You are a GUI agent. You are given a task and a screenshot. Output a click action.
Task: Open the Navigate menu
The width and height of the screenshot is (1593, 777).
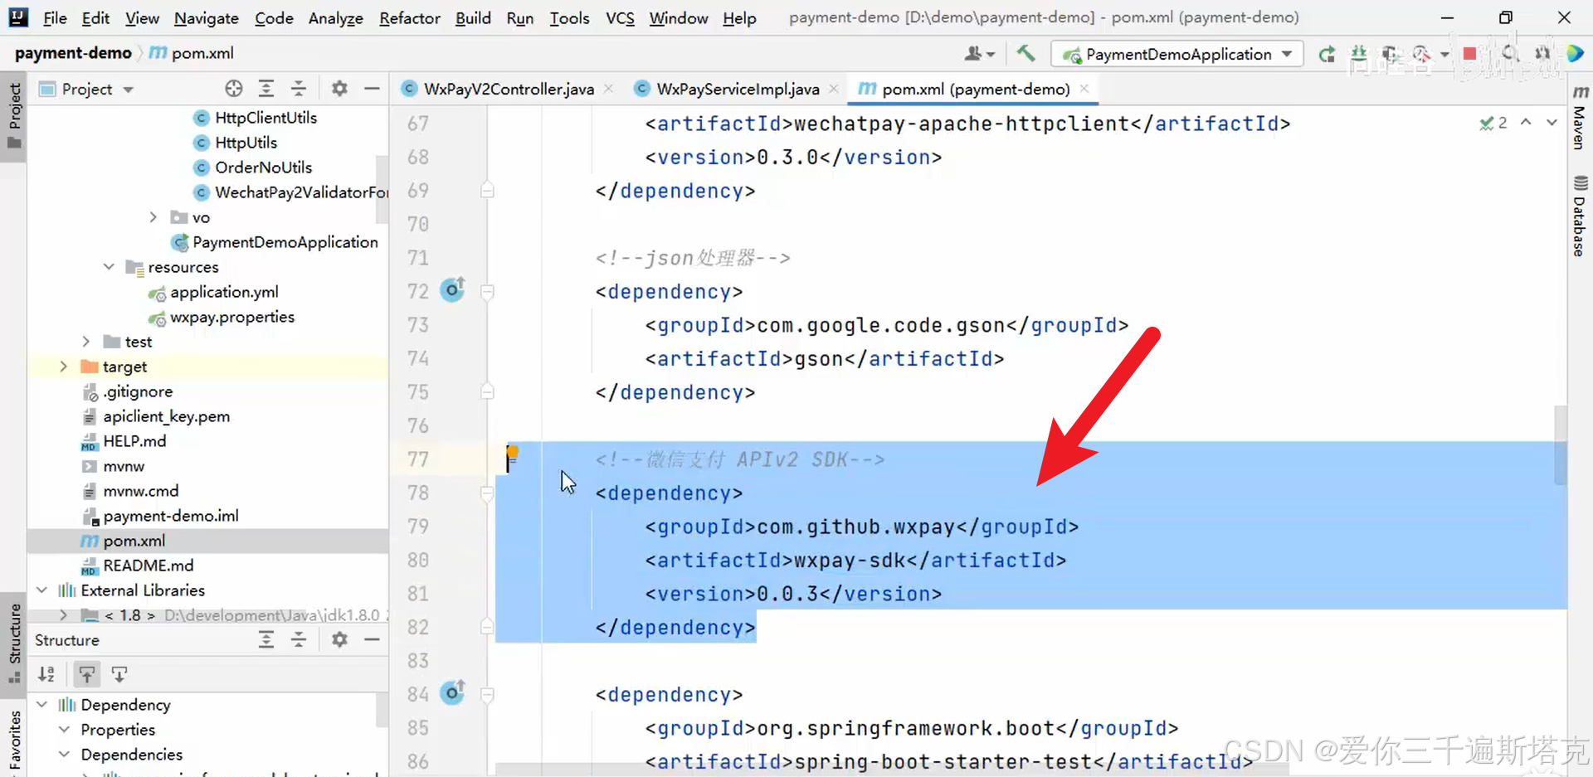point(207,17)
